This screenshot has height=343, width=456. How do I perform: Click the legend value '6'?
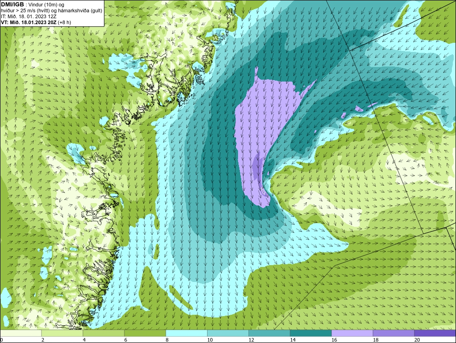(x=126, y=340)
